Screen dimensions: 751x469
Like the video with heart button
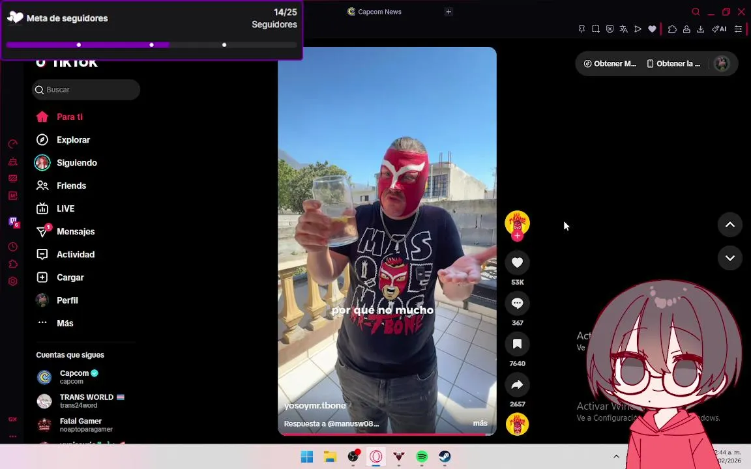point(517,263)
